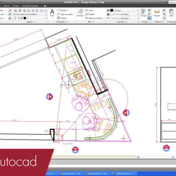Open the Mesurer measurement tool
The height and width of the screenshot is (176, 176).
coord(157,13)
